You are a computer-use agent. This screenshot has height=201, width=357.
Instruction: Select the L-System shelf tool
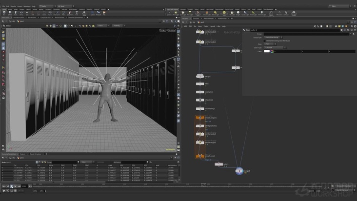(x=92, y=13)
